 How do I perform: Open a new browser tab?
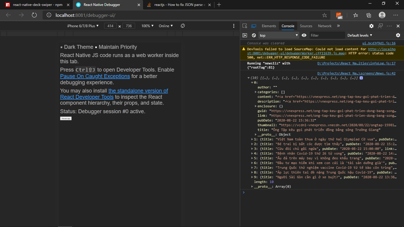219,5
